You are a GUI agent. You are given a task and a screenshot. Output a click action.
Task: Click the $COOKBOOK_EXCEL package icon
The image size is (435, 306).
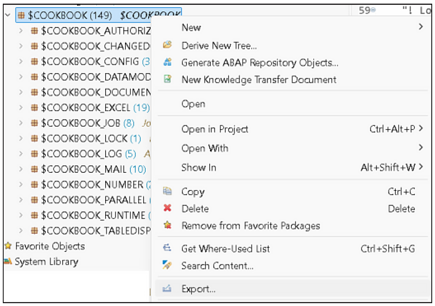tap(34, 107)
